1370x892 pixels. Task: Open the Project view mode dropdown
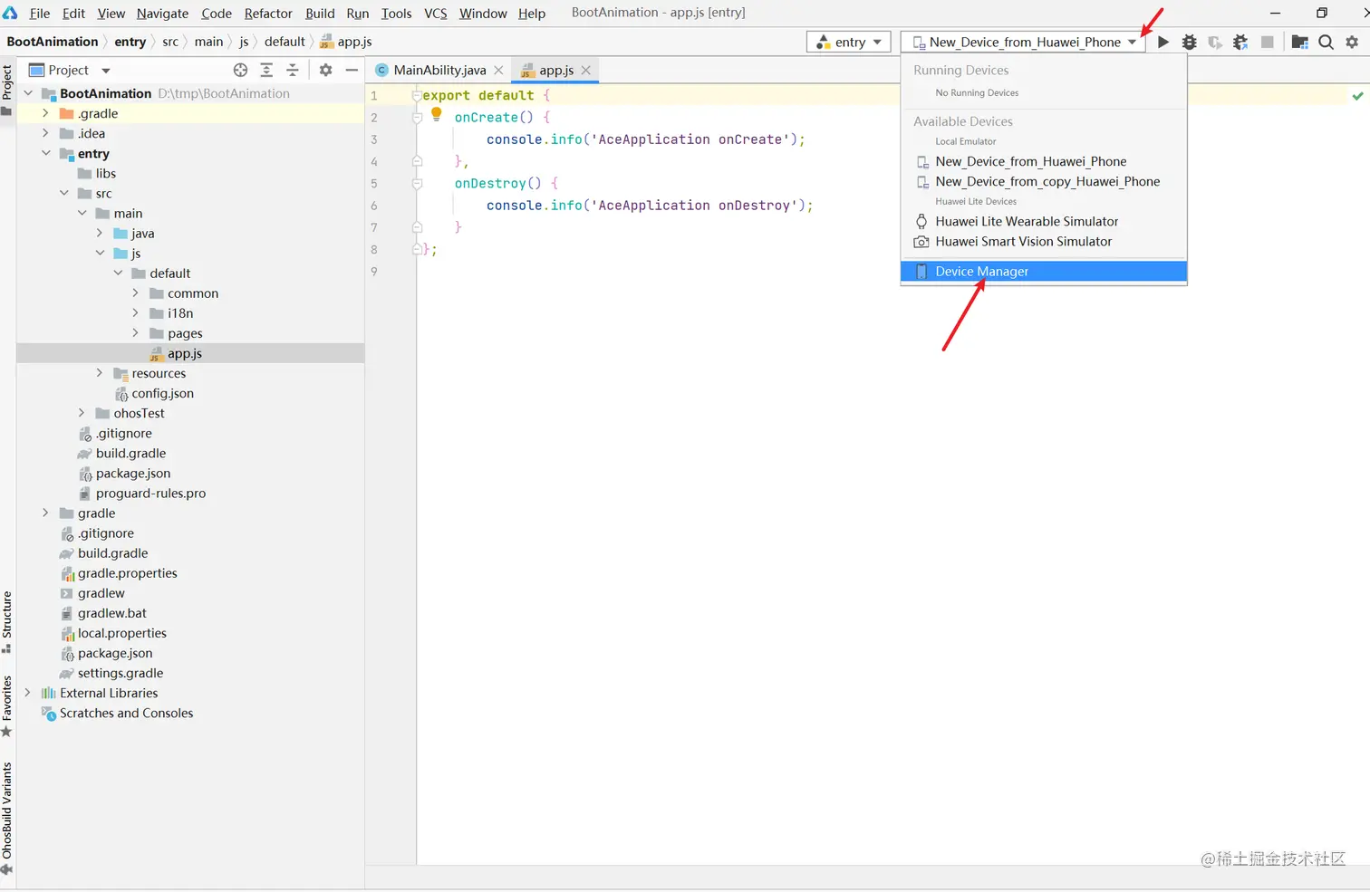106,70
